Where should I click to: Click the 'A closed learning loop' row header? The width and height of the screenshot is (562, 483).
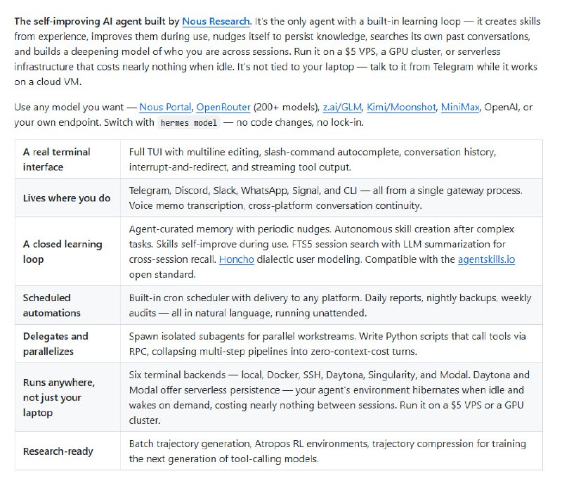pos(63,252)
